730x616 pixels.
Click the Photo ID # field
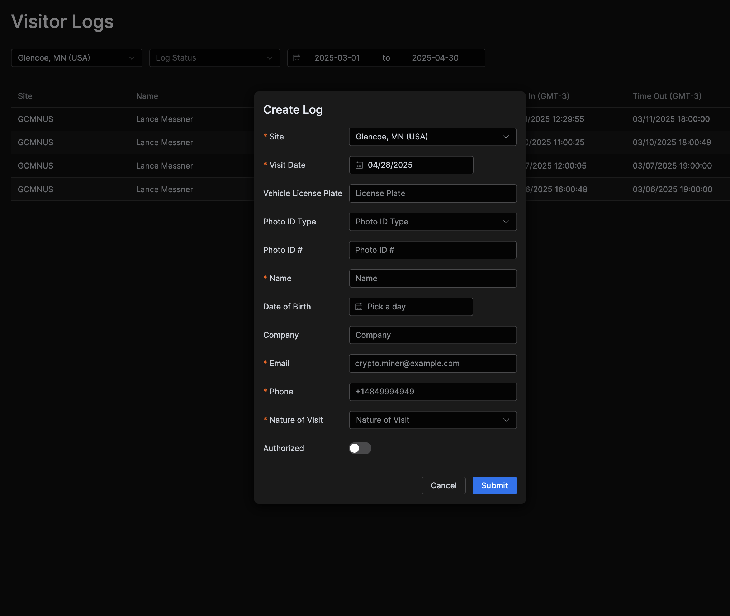(x=432, y=250)
